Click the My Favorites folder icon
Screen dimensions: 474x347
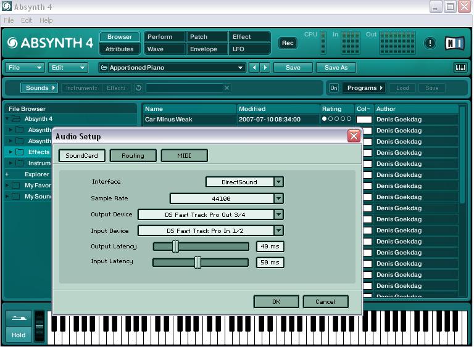pyautogui.click(x=15, y=185)
